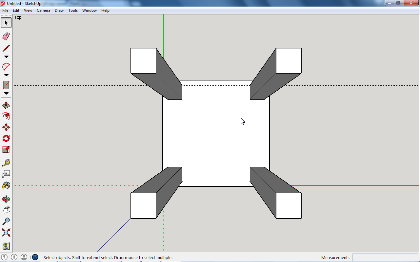Activate the Arc tool
Viewport: 420px width, 262px height.
tap(6, 67)
